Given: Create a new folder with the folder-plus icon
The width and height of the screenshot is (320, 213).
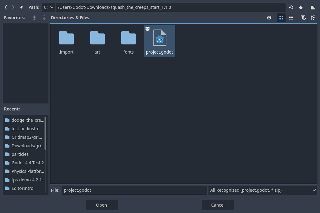Looking at the screenshot, I should click(x=313, y=7).
